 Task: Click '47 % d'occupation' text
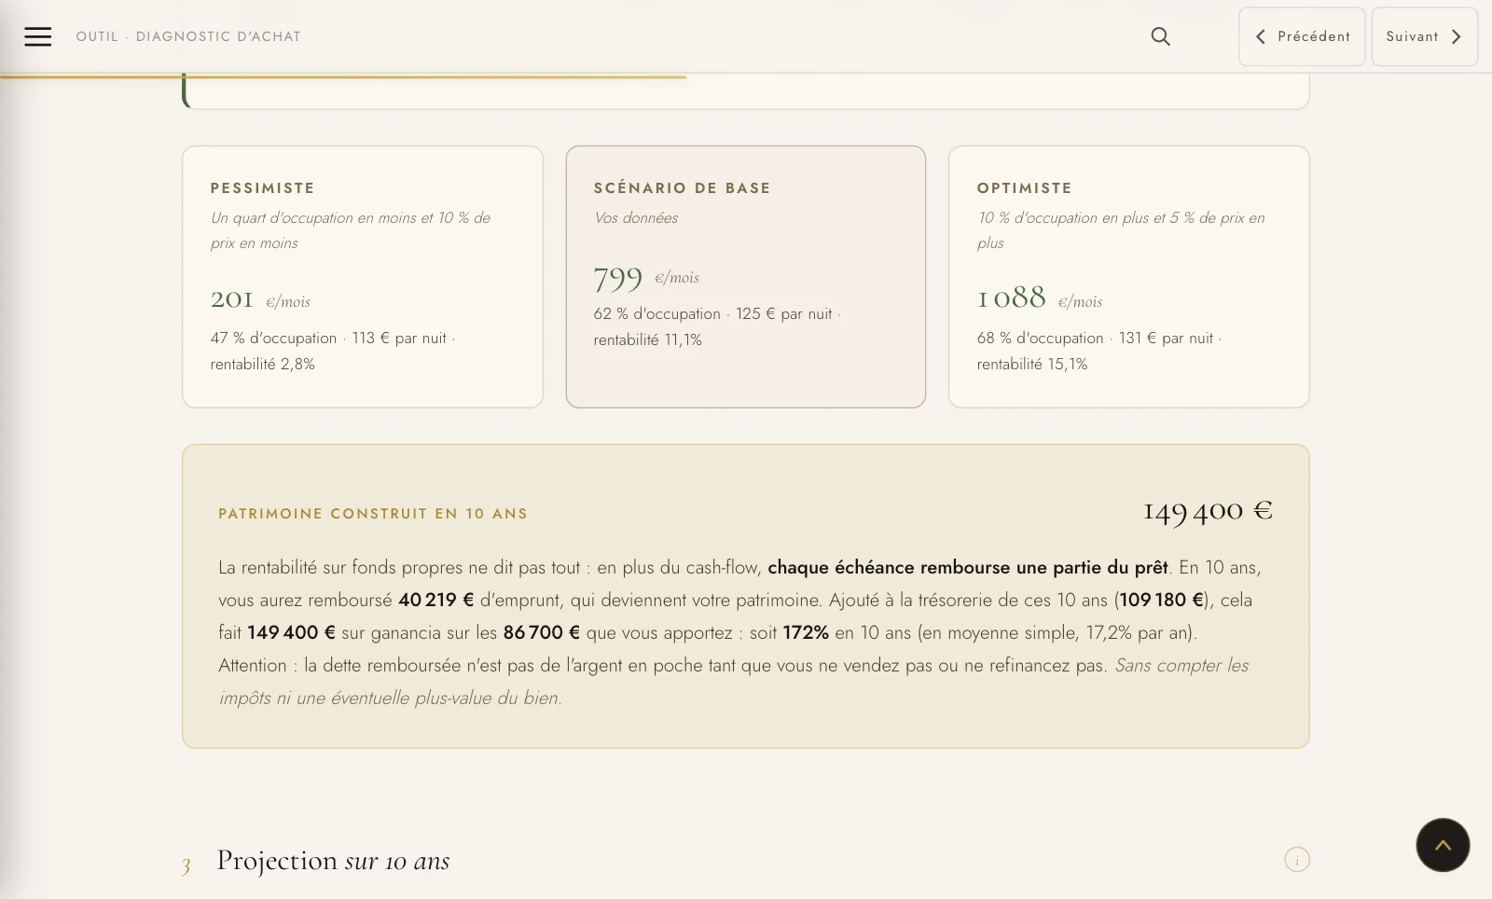273,339
